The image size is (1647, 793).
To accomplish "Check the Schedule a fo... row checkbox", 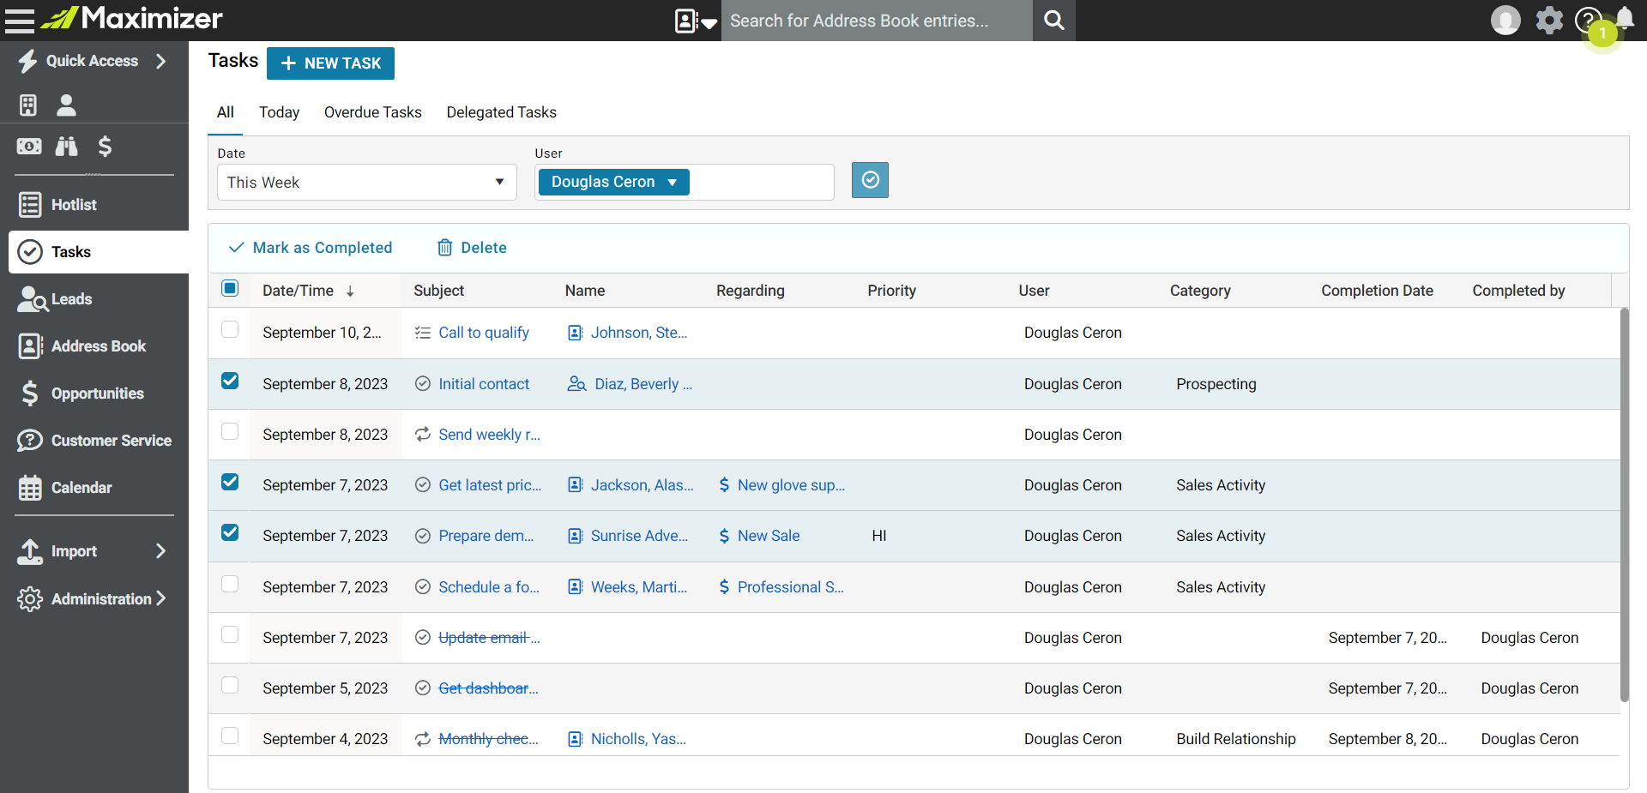I will [x=230, y=584].
